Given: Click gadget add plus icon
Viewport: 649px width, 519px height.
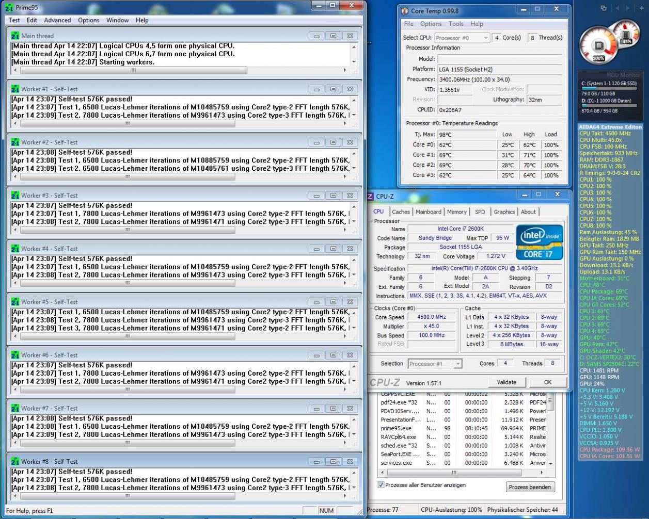Looking at the screenshot, I should tap(642, 8).
